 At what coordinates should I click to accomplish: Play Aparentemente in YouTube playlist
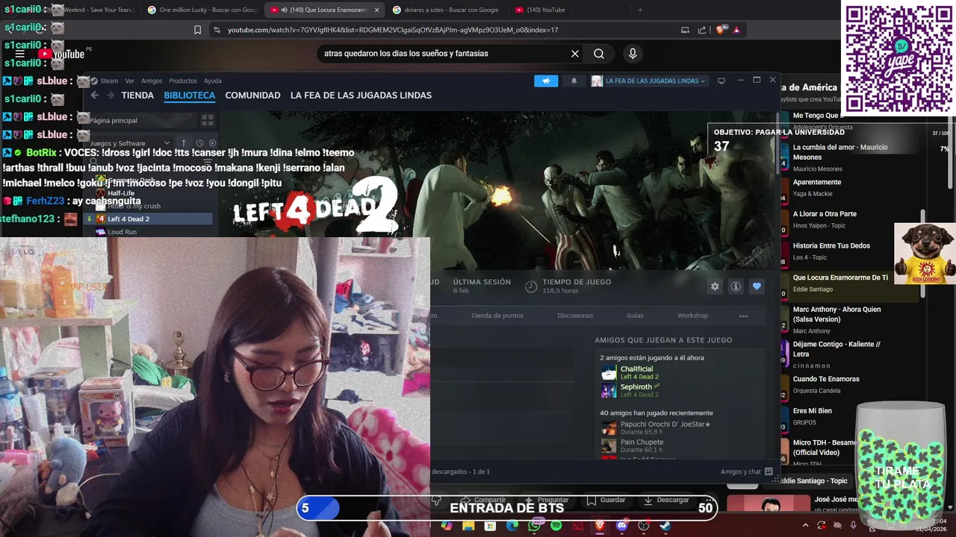click(848, 187)
